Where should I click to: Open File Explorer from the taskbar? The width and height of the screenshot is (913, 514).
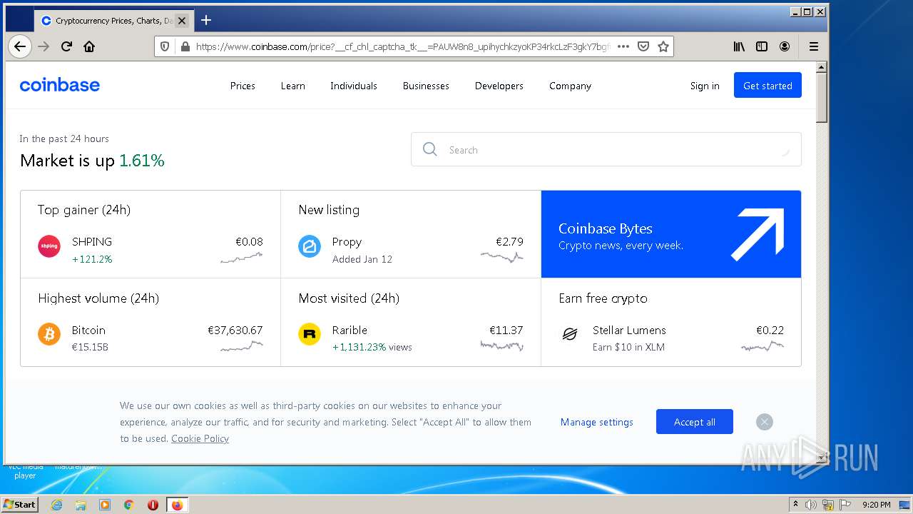[81, 505]
